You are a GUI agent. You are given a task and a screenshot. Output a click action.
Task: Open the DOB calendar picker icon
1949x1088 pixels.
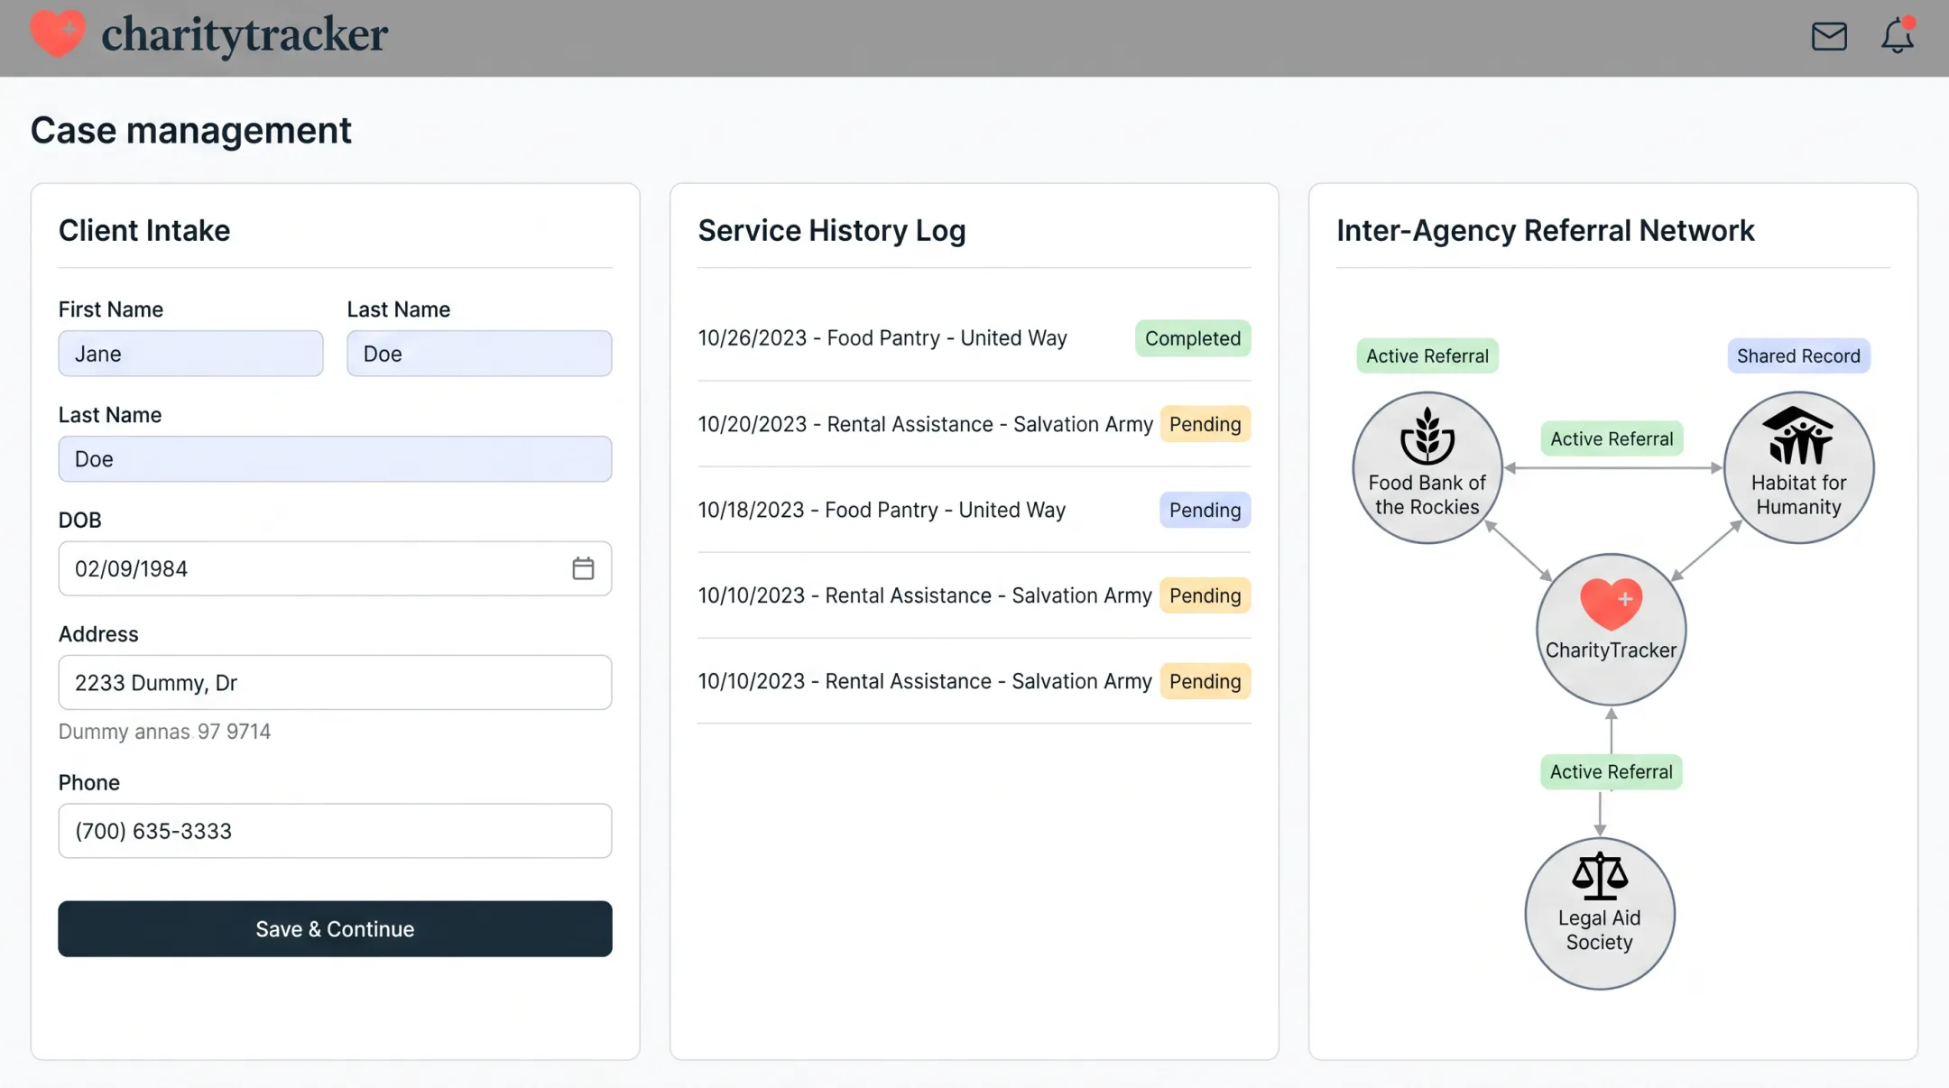(583, 568)
